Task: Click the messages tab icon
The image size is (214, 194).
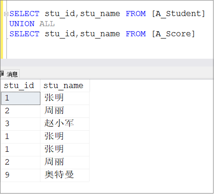Action: [x=2, y=74]
